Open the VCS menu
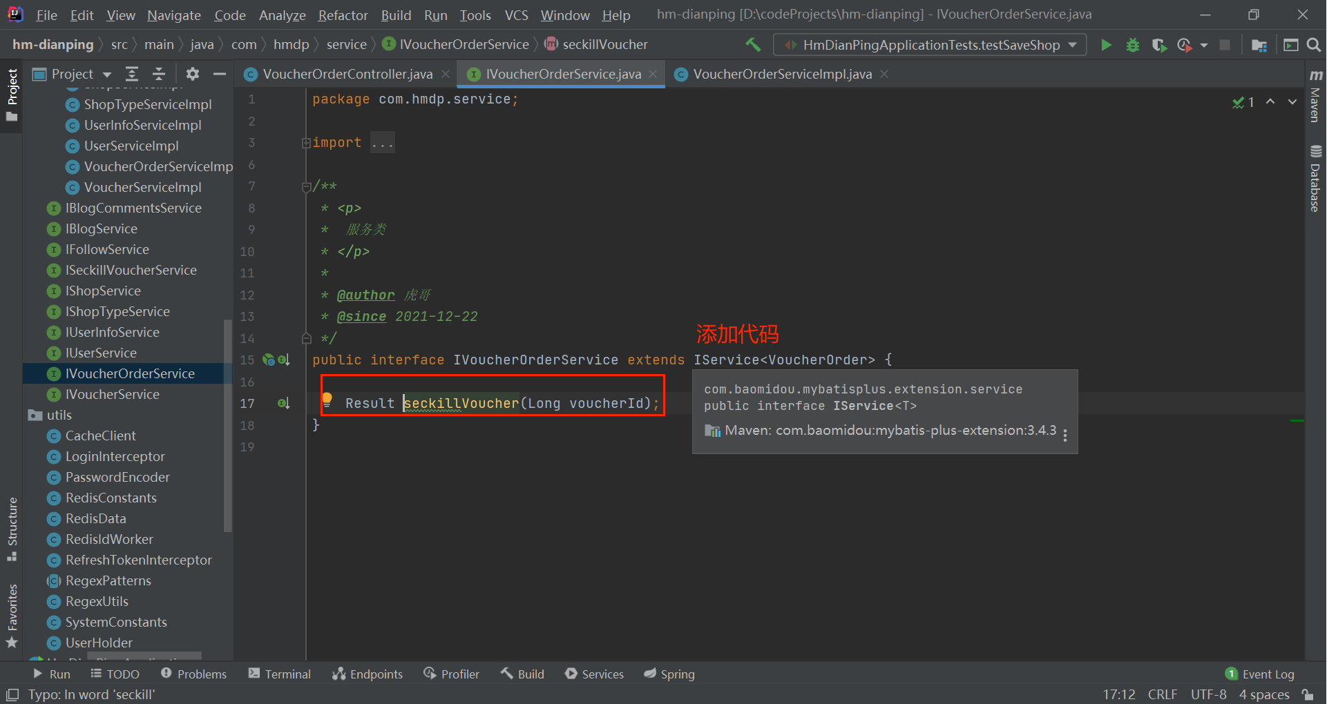This screenshot has height=704, width=1327. (516, 15)
